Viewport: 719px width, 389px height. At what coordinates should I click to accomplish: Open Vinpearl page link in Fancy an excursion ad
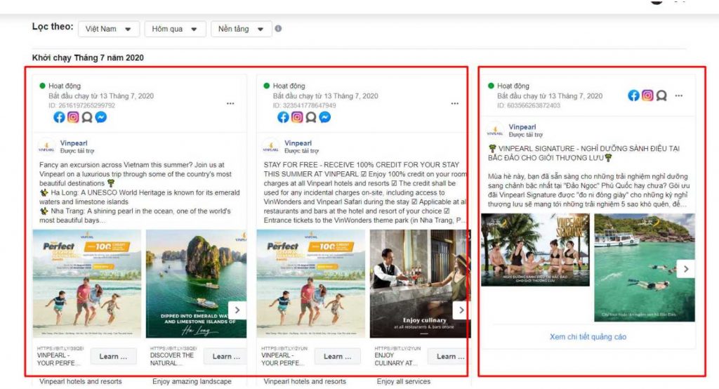pos(73,143)
